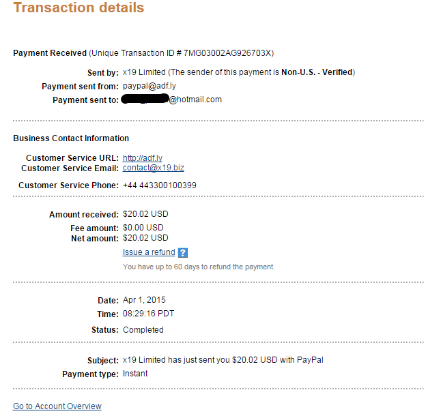Click the blue help question mark icon

point(183,252)
